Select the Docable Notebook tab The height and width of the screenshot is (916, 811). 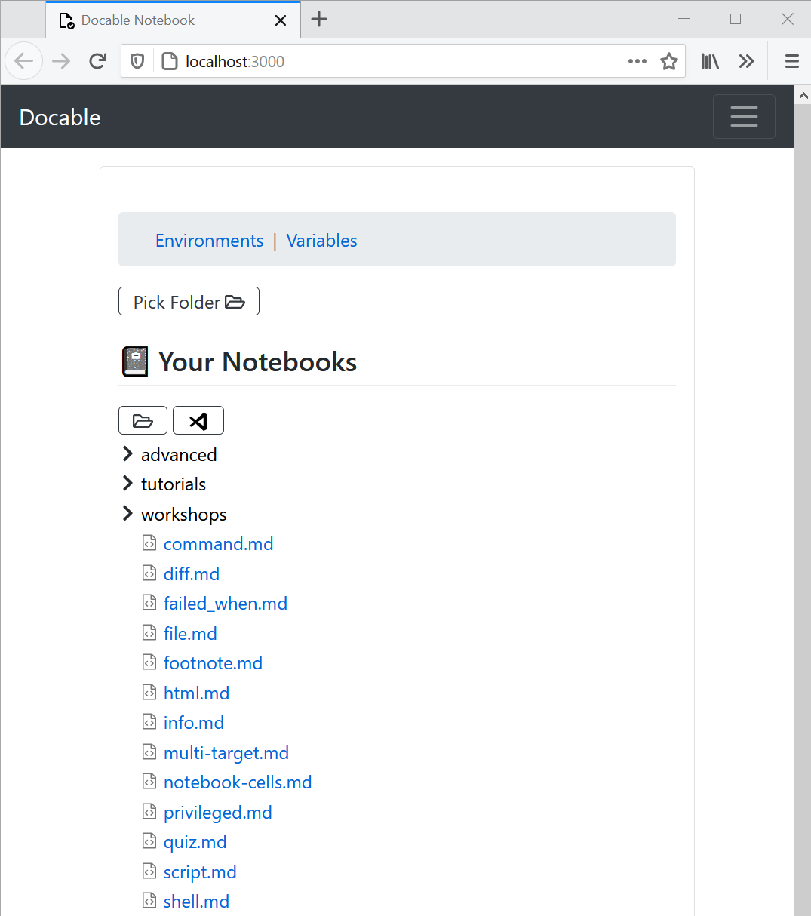(x=174, y=20)
